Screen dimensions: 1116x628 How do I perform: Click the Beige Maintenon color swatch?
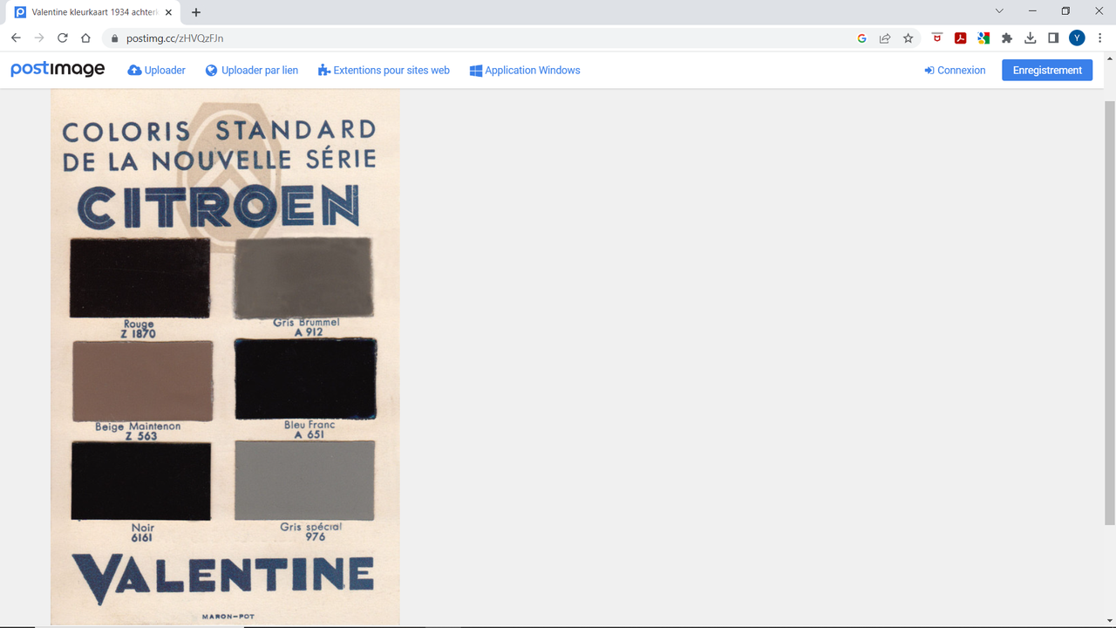(142, 381)
